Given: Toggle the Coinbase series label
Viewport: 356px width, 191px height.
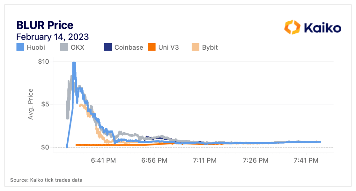Looking at the screenshot, I should (x=129, y=47).
